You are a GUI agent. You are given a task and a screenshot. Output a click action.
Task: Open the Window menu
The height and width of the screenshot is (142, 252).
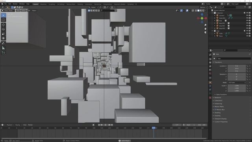pos(22,4)
